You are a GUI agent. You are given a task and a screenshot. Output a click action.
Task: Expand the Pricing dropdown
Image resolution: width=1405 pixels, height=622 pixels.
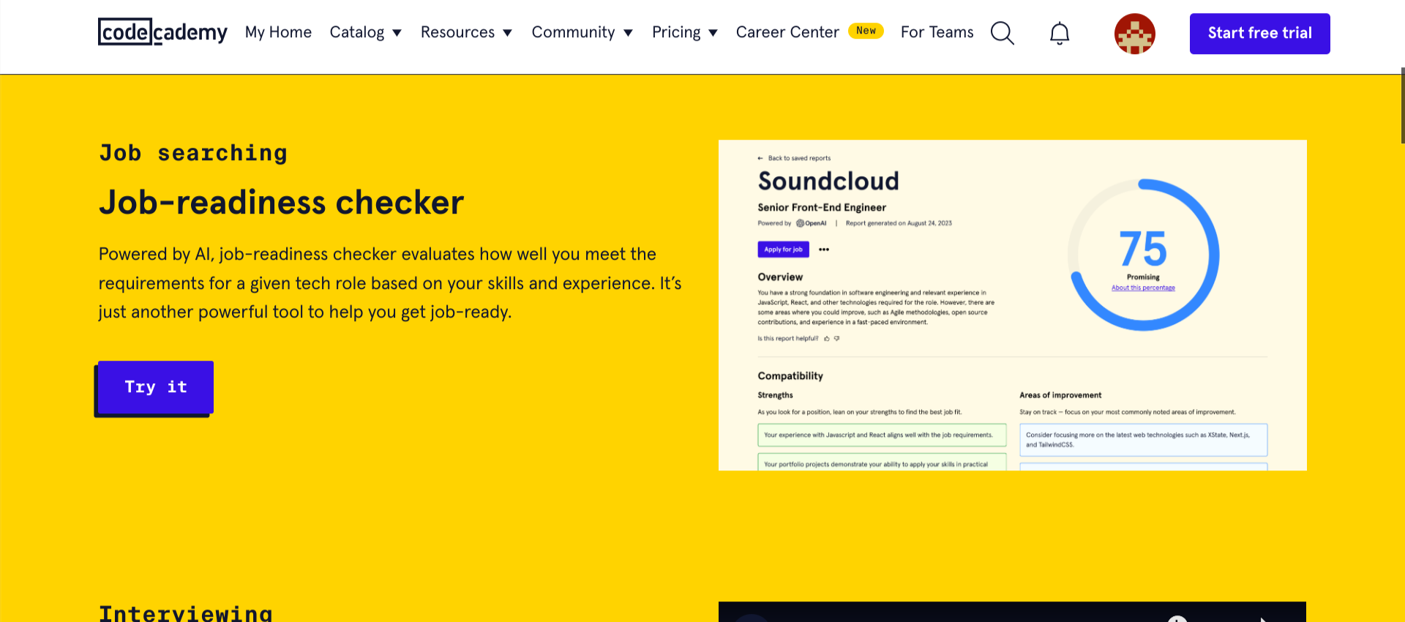coord(684,32)
